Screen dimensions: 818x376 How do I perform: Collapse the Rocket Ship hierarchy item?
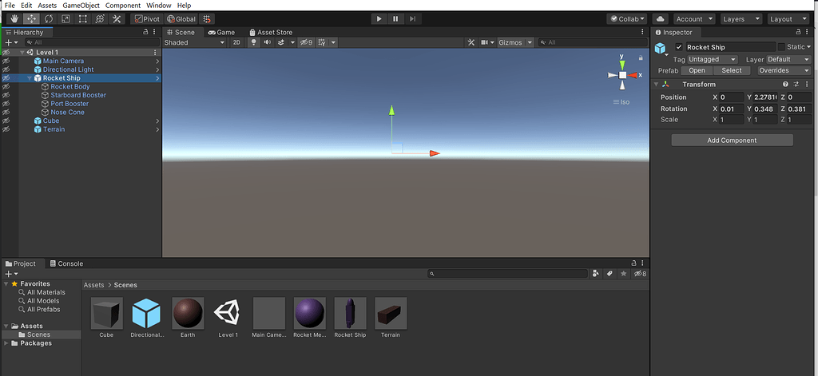(x=30, y=78)
